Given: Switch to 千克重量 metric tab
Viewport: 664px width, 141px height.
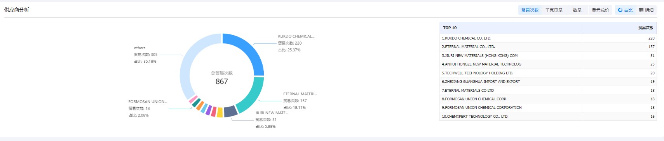Looking at the screenshot, I should pyautogui.click(x=554, y=10).
